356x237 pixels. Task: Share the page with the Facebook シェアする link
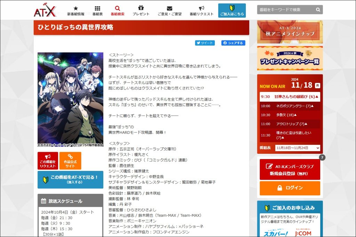coord(233,43)
